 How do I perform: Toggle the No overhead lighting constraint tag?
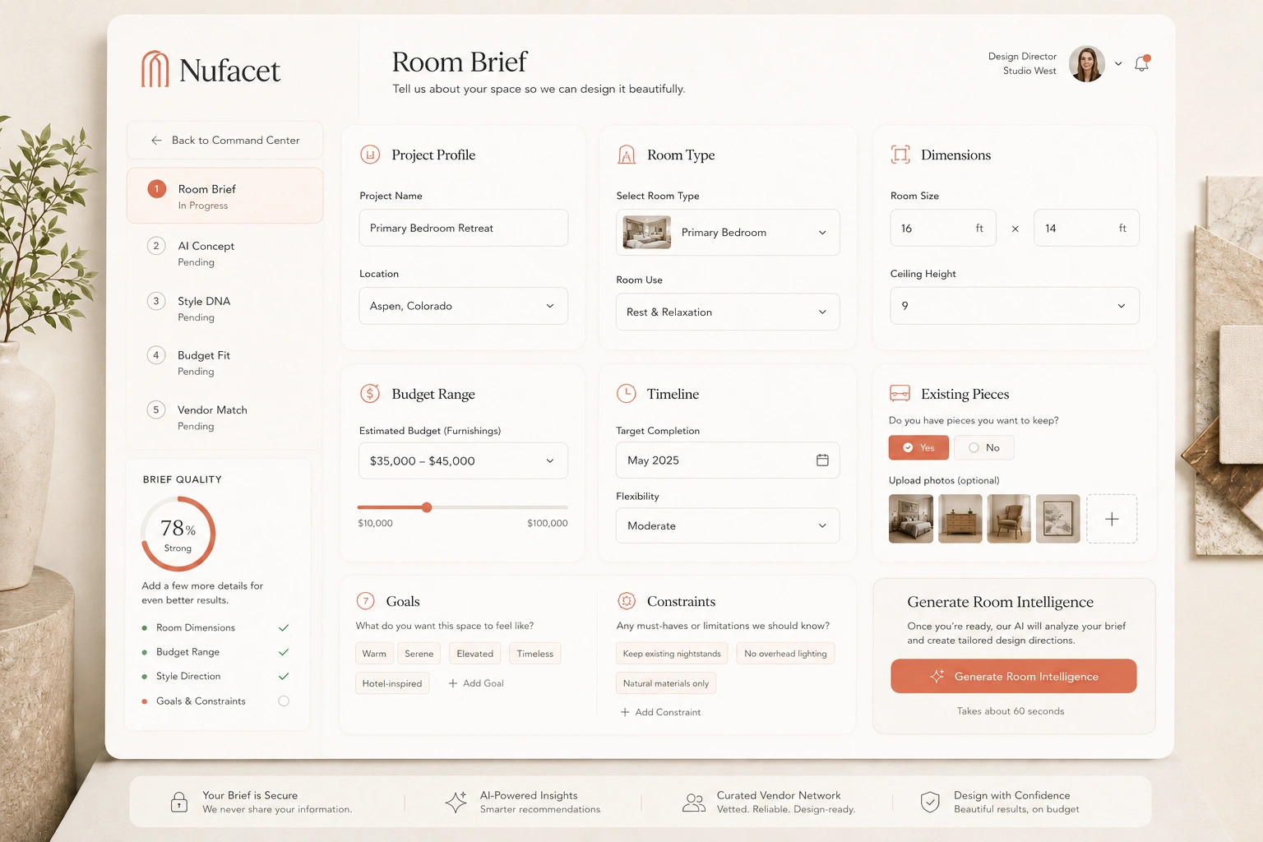point(785,654)
